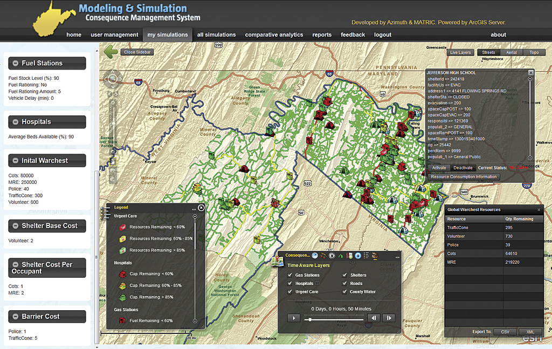552x349 pixels.
Task: Step forward one time interval
Action: (x=388, y=318)
